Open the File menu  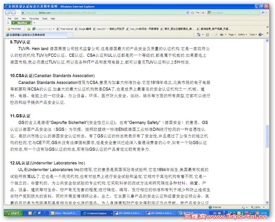pos(9,18)
